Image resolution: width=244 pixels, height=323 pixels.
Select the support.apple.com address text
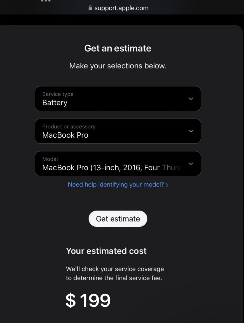tap(121, 8)
